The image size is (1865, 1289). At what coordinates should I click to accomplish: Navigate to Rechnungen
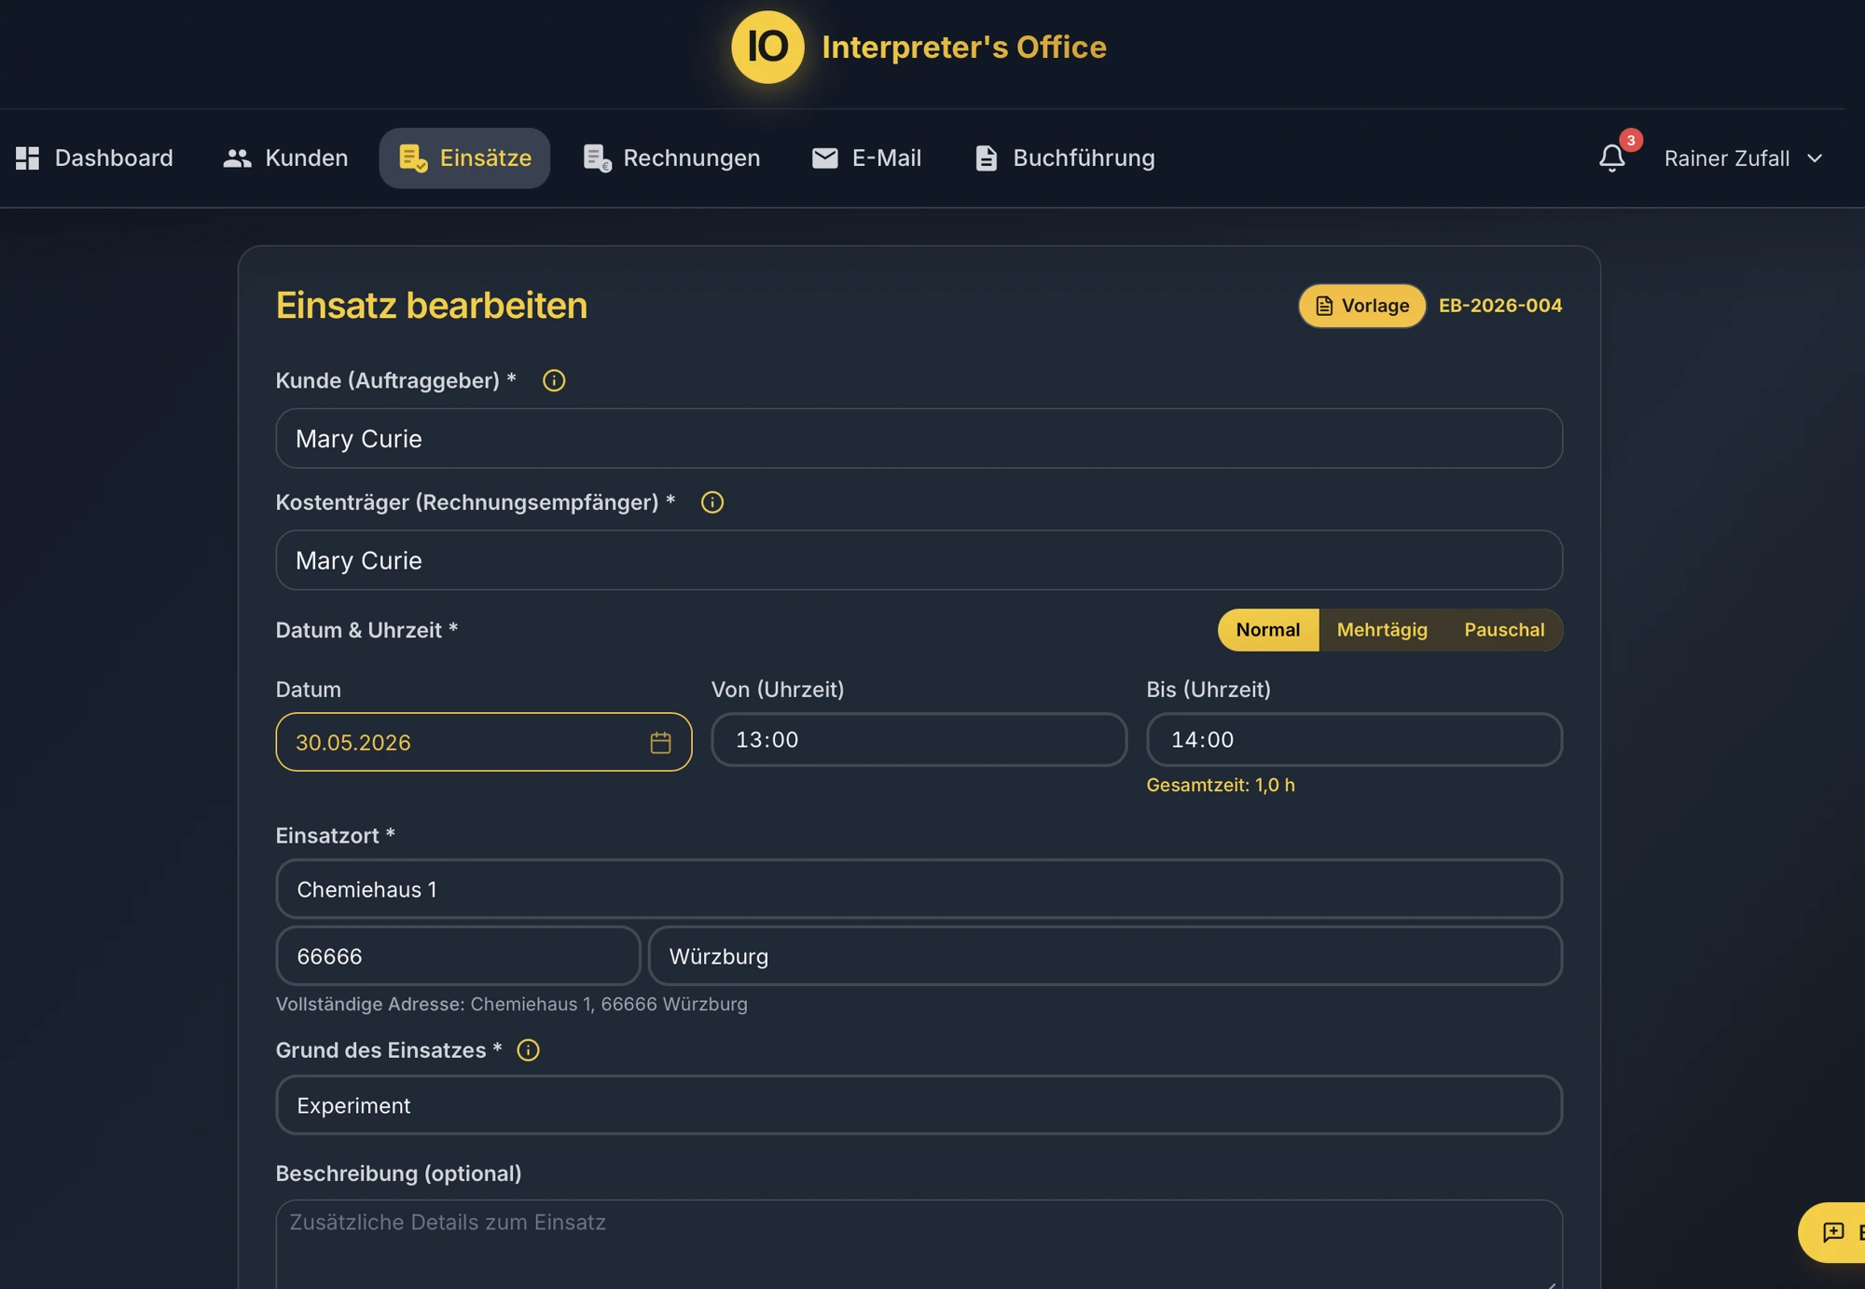[671, 158]
